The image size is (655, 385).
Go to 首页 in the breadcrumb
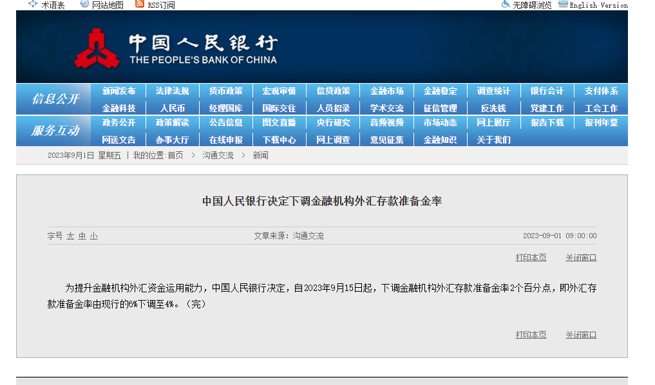(x=175, y=156)
